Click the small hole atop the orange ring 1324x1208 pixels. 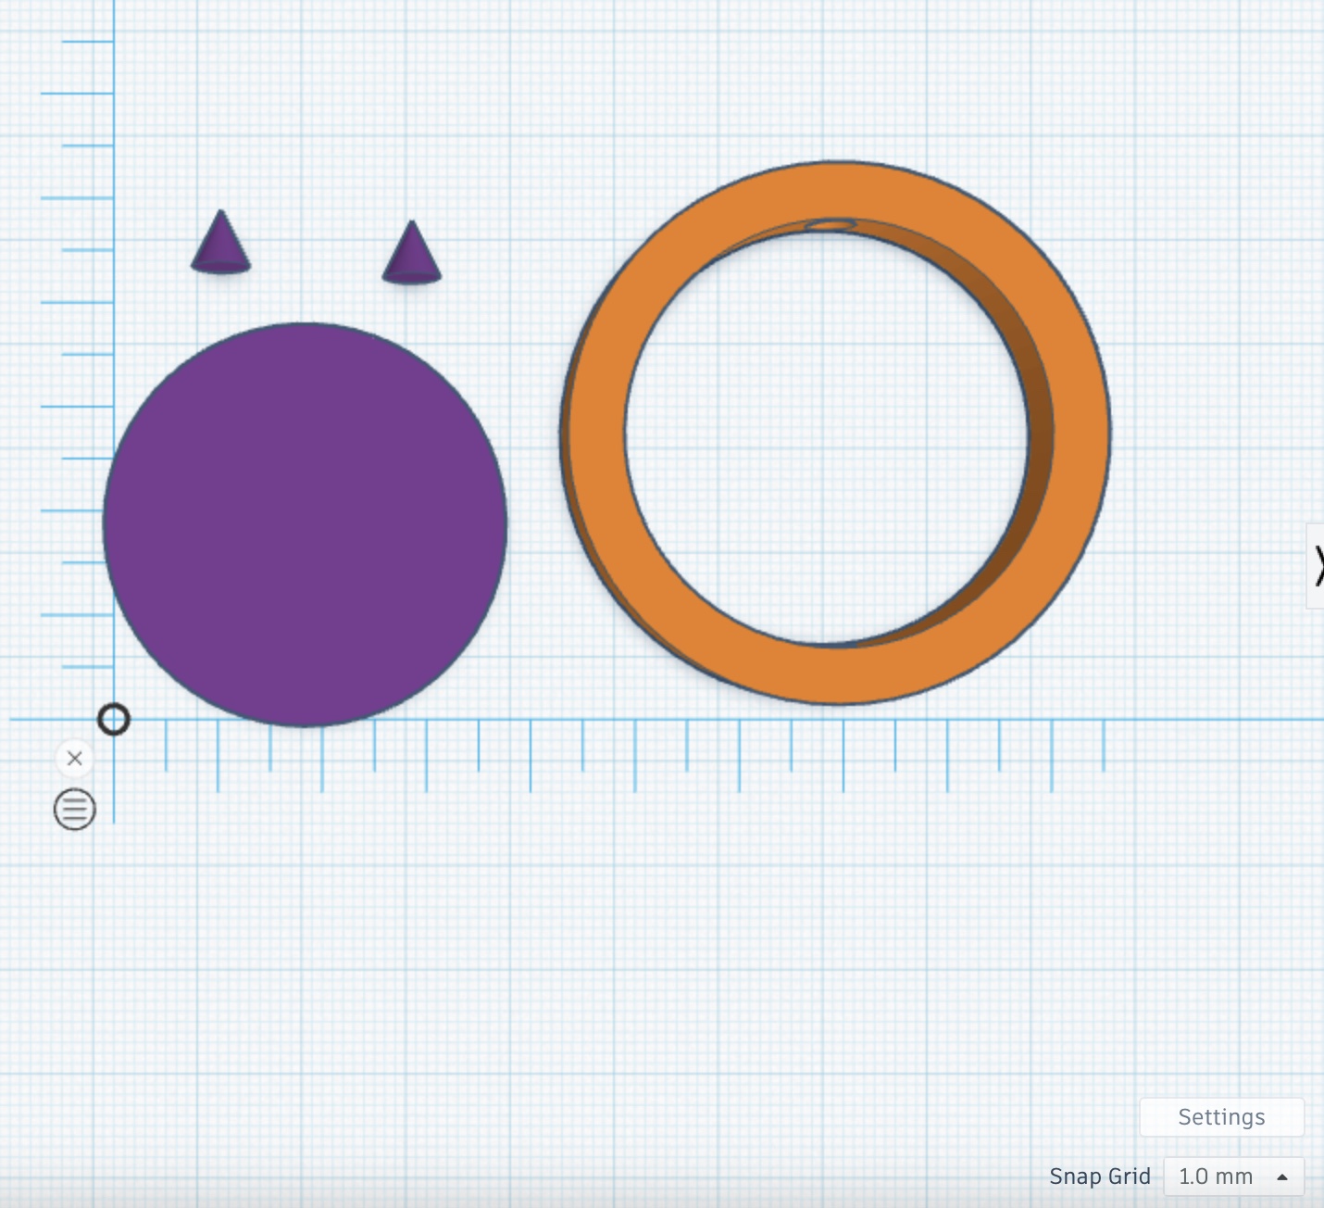831,224
